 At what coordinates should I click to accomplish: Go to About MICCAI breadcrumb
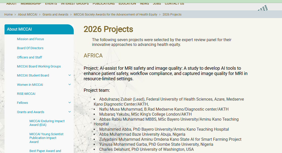(27, 15)
